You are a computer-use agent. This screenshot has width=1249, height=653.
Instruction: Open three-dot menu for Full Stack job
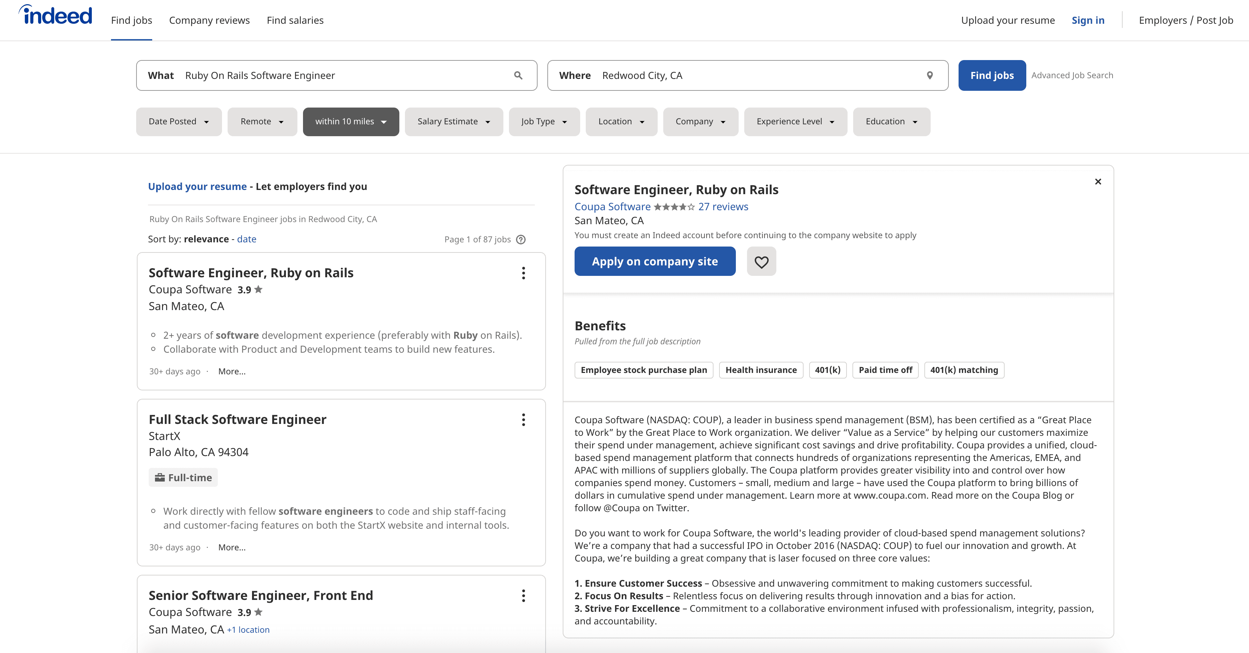pos(523,420)
